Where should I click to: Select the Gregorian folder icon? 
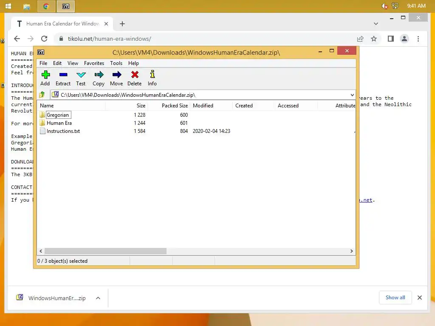42,115
